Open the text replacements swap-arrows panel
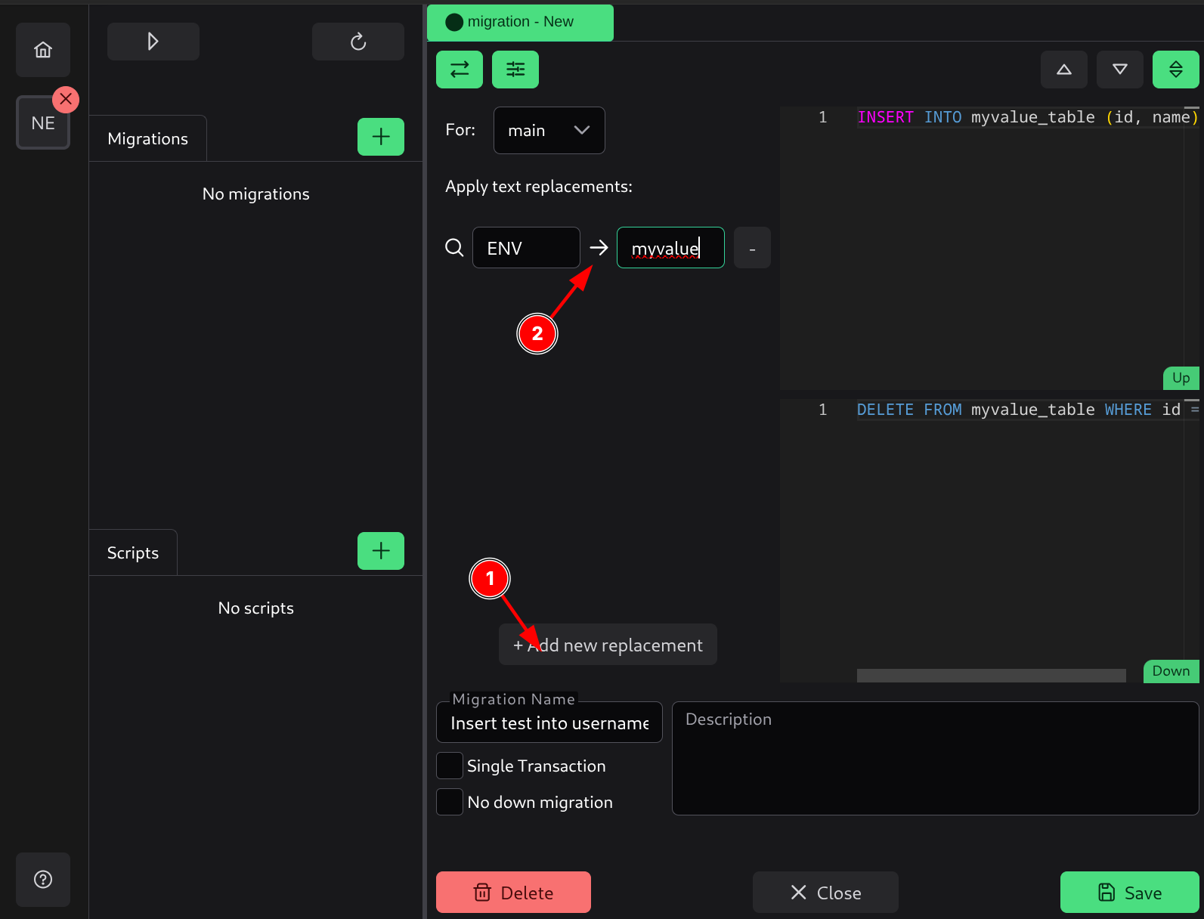 [x=460, y=70]
